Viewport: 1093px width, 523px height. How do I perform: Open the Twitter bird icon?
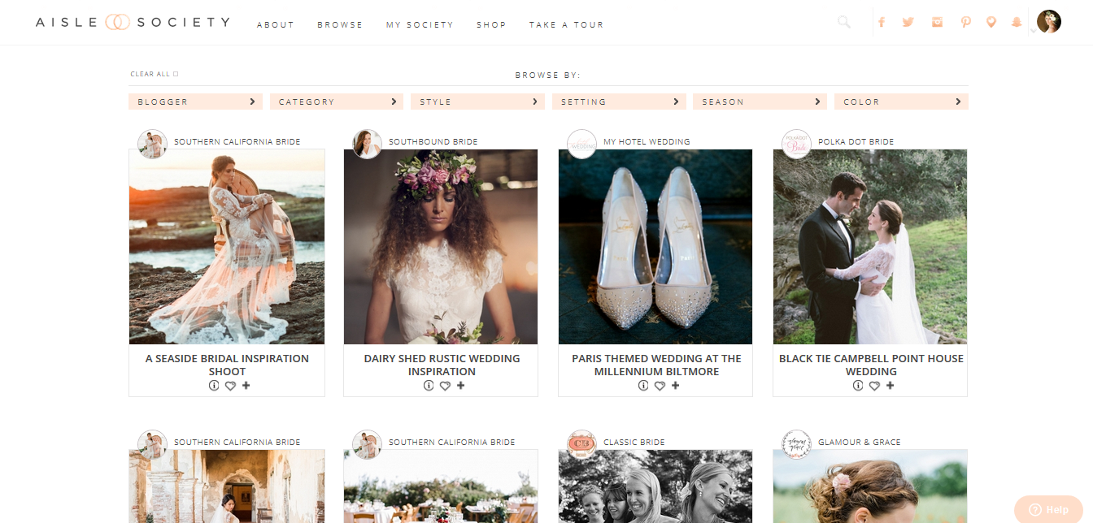click(x=908, y=23)
